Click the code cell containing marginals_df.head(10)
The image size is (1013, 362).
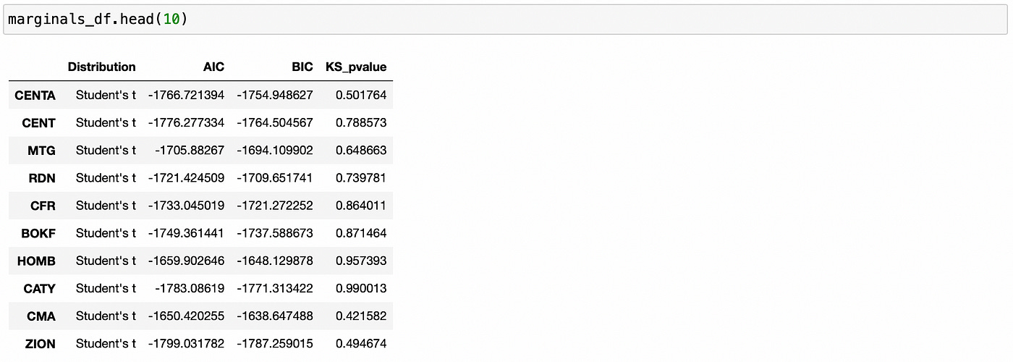(506, 19)
